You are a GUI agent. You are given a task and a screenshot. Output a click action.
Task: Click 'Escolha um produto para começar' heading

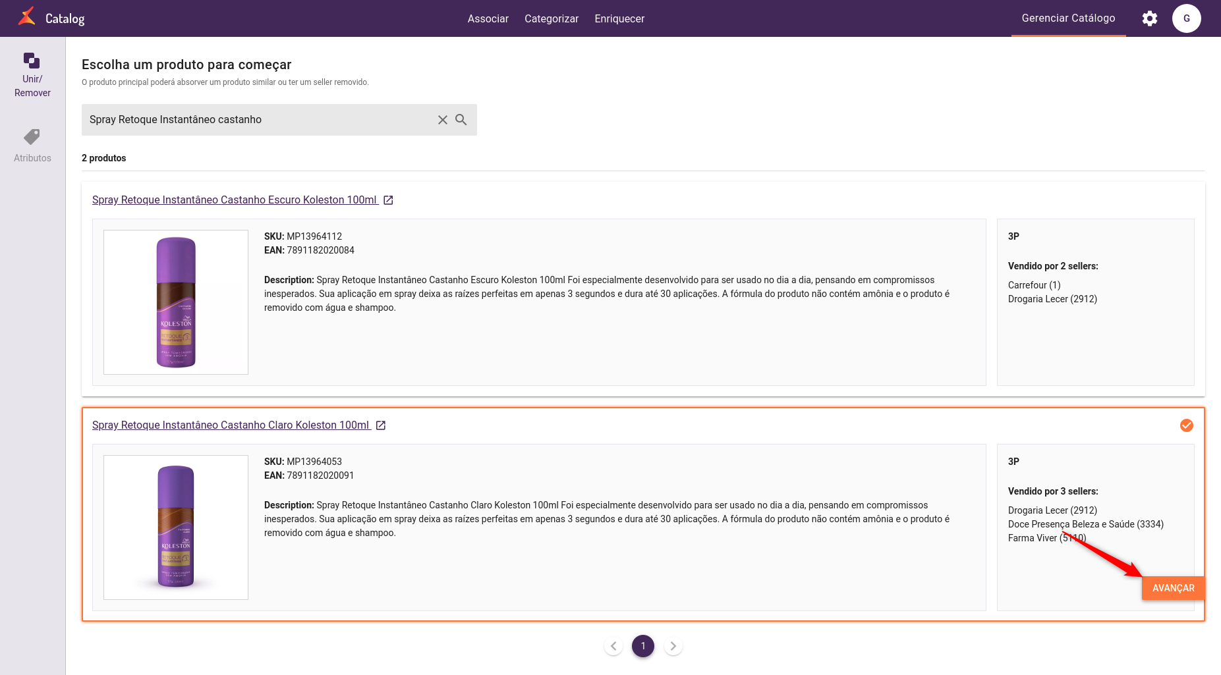point(186,65)
